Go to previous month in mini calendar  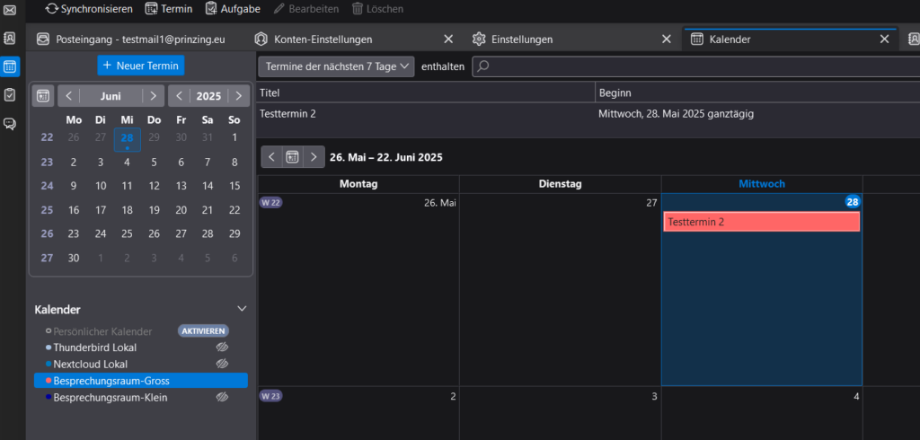68,95
